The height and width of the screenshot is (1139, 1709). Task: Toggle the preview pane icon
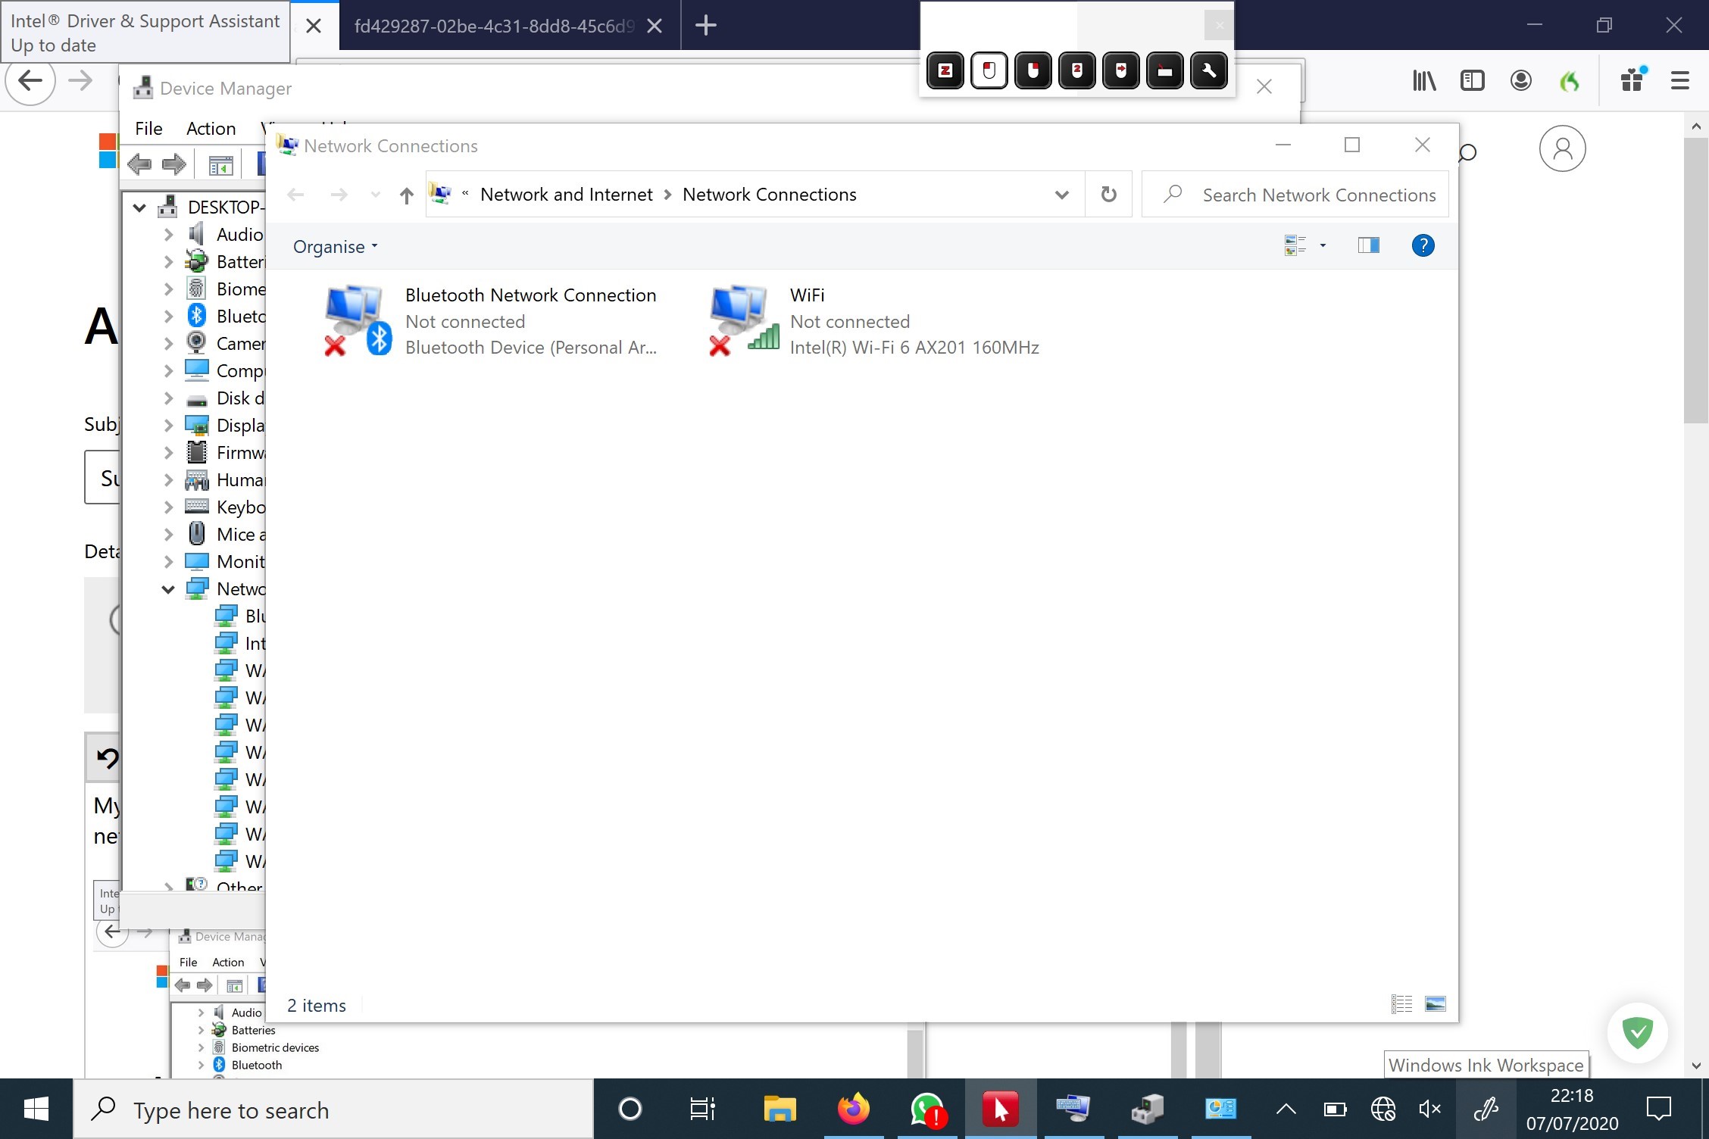tap(1368, 245)
